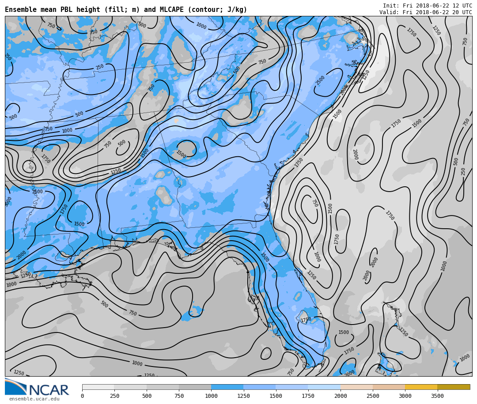Click the 1250–1500 medium blue color band
Screen dimensions: 477x404
click(x=260, y=387)
